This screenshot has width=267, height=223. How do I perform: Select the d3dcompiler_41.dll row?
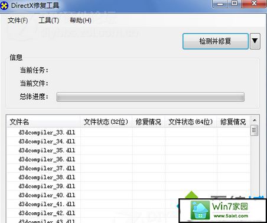click(x=129, y=204)
